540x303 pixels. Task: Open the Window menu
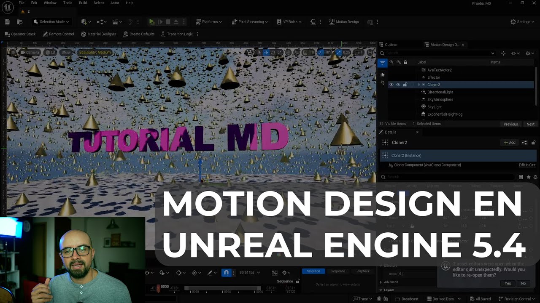tap(50, 3)
